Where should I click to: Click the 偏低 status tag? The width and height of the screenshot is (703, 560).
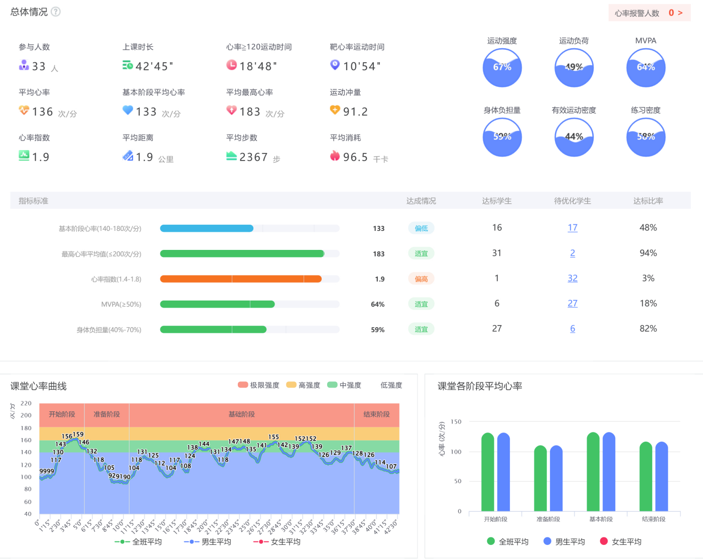[x=421, y=228]
